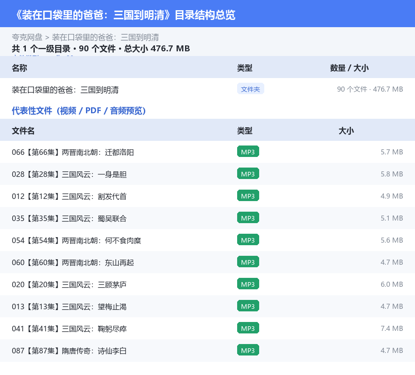Click size 4.9 MB of 割发代首
Screen dimensions: 415x375
coord(392,196)
